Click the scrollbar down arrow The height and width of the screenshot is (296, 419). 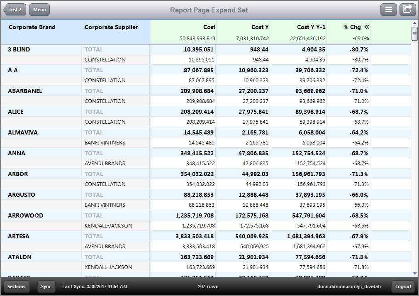coord(414,274)
